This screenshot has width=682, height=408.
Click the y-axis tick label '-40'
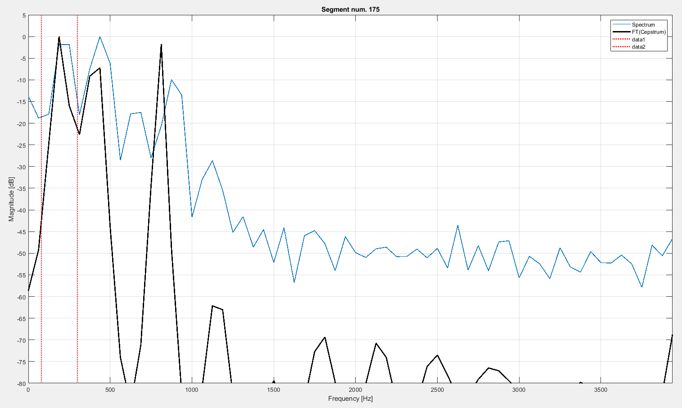coord(22,210)
